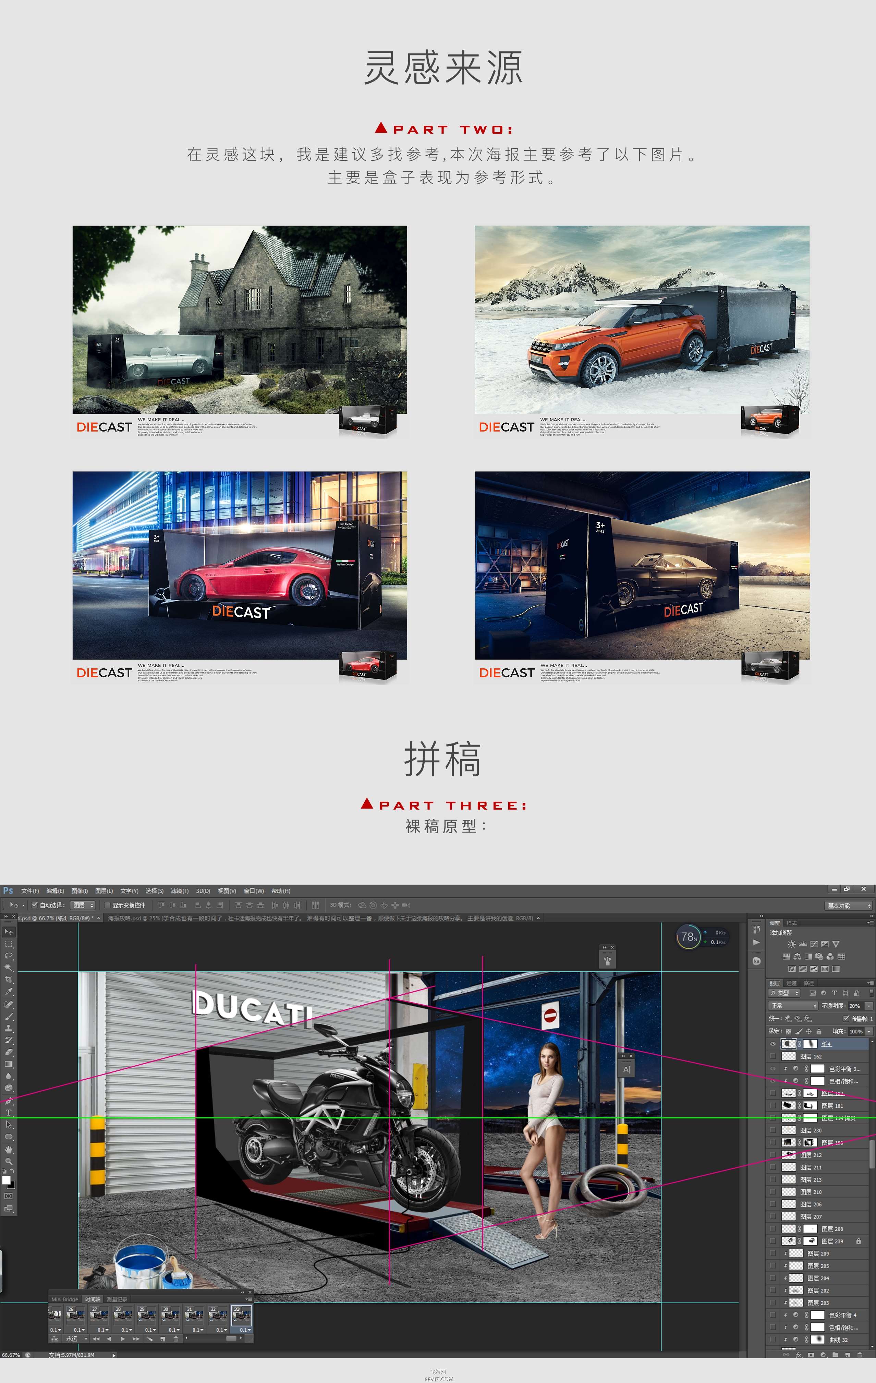This screenshot has height=1383, width=876.
Task: Open the 文件(F) menu
Action: click(30, 891)
